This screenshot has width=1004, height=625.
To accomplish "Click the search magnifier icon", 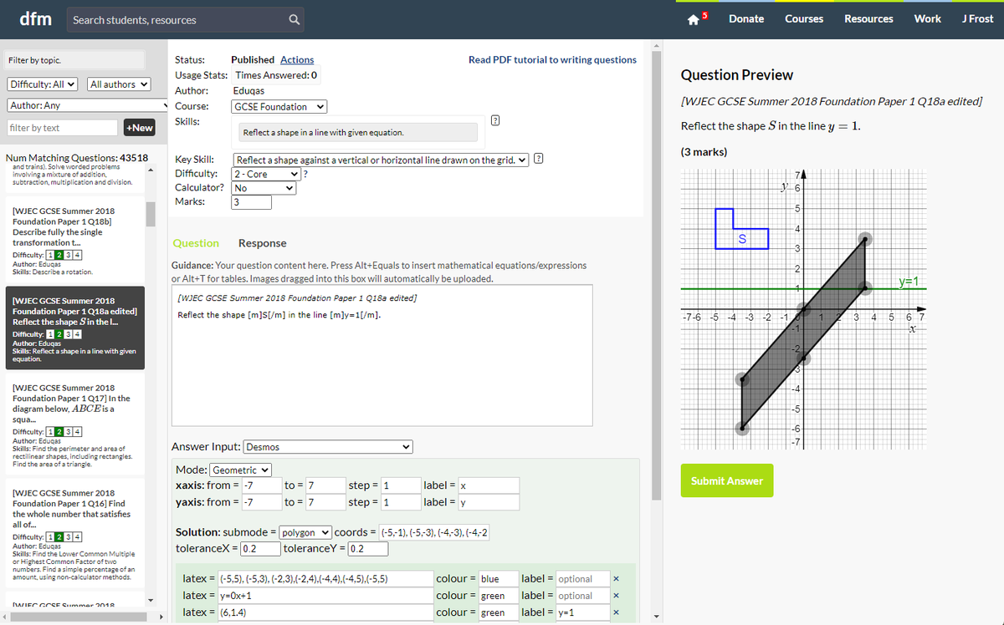I will click(294, 19).
